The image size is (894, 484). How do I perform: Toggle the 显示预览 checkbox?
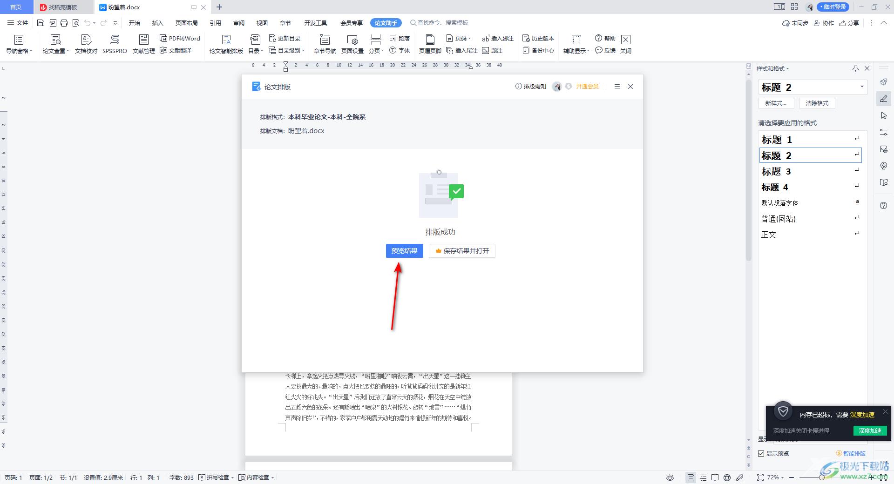pos(761,453)
